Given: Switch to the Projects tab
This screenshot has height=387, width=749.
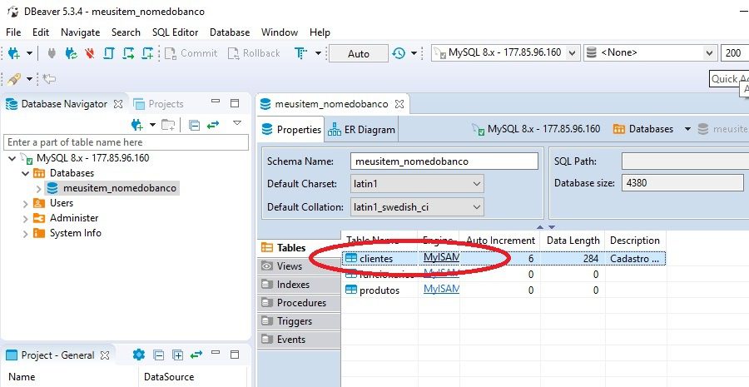Looking at the screenshot, I should pos(158,104).
